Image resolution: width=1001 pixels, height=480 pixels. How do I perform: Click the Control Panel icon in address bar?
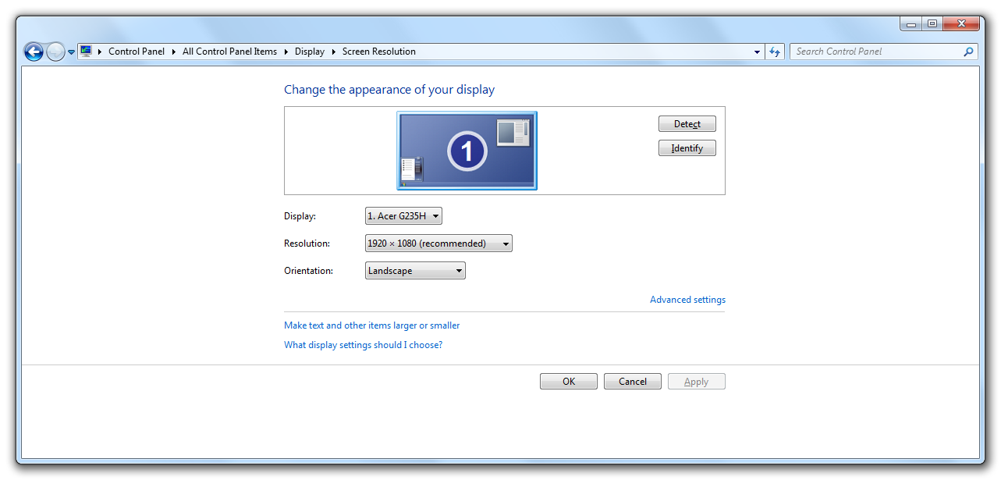86,52
